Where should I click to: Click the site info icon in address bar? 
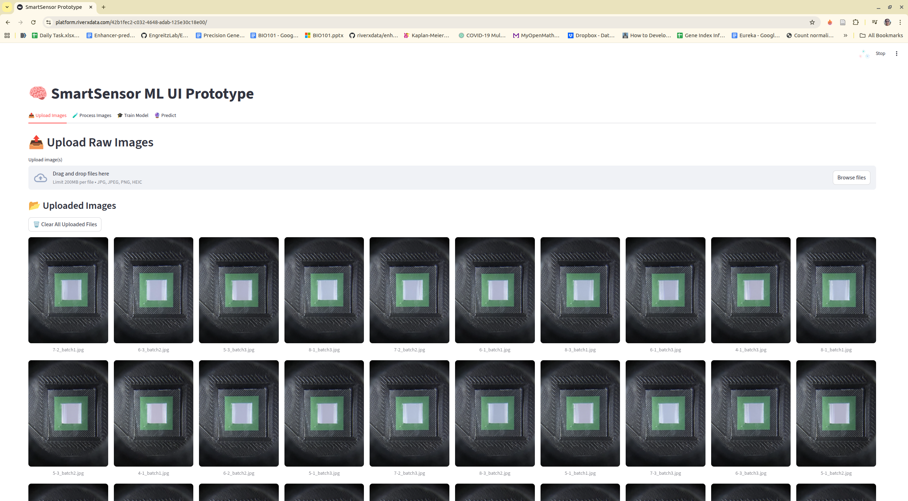click(x=49, y=22)
